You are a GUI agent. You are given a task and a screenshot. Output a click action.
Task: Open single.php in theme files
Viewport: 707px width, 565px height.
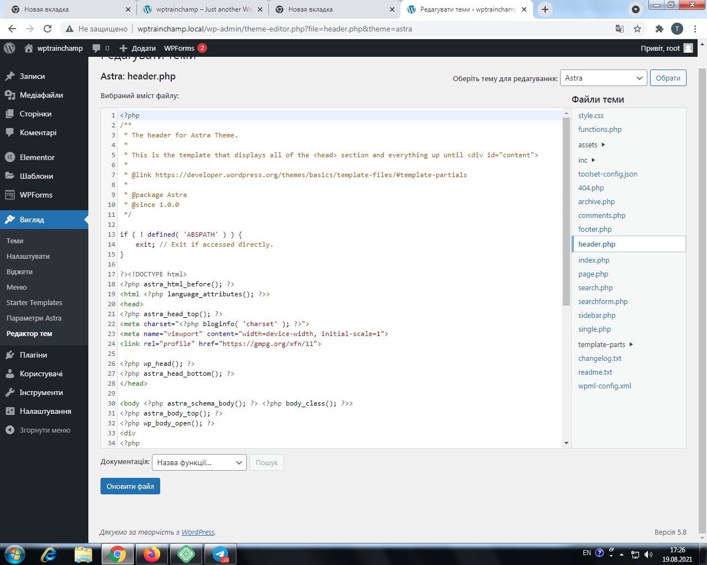click(594, 329)
